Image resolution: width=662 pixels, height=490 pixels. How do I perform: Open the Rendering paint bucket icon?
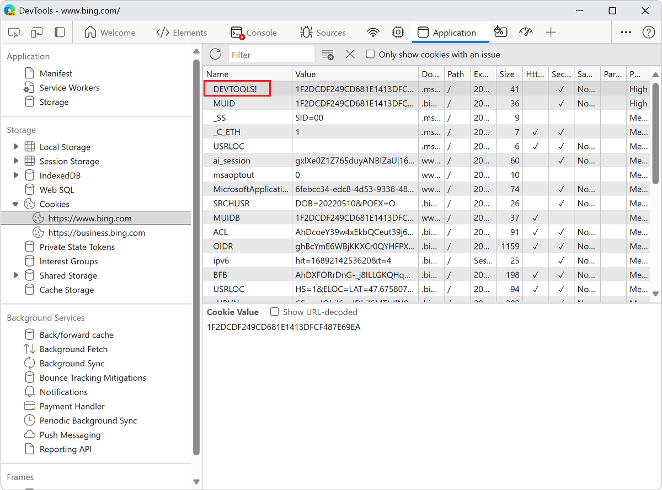(500, 32)
